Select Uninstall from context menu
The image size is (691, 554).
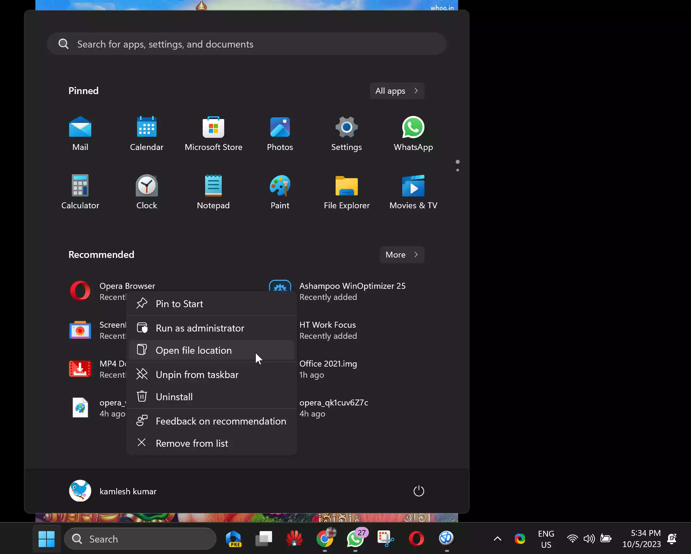174,397
